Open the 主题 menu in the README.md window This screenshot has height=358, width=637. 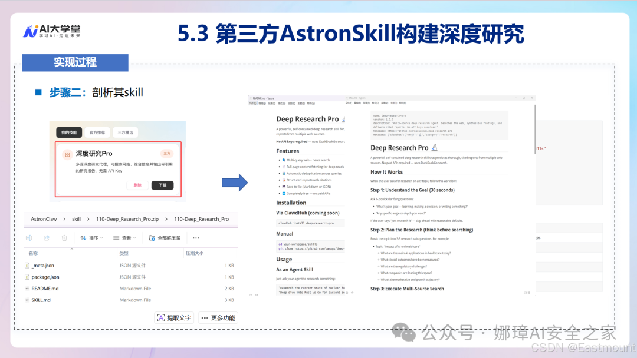301,104
